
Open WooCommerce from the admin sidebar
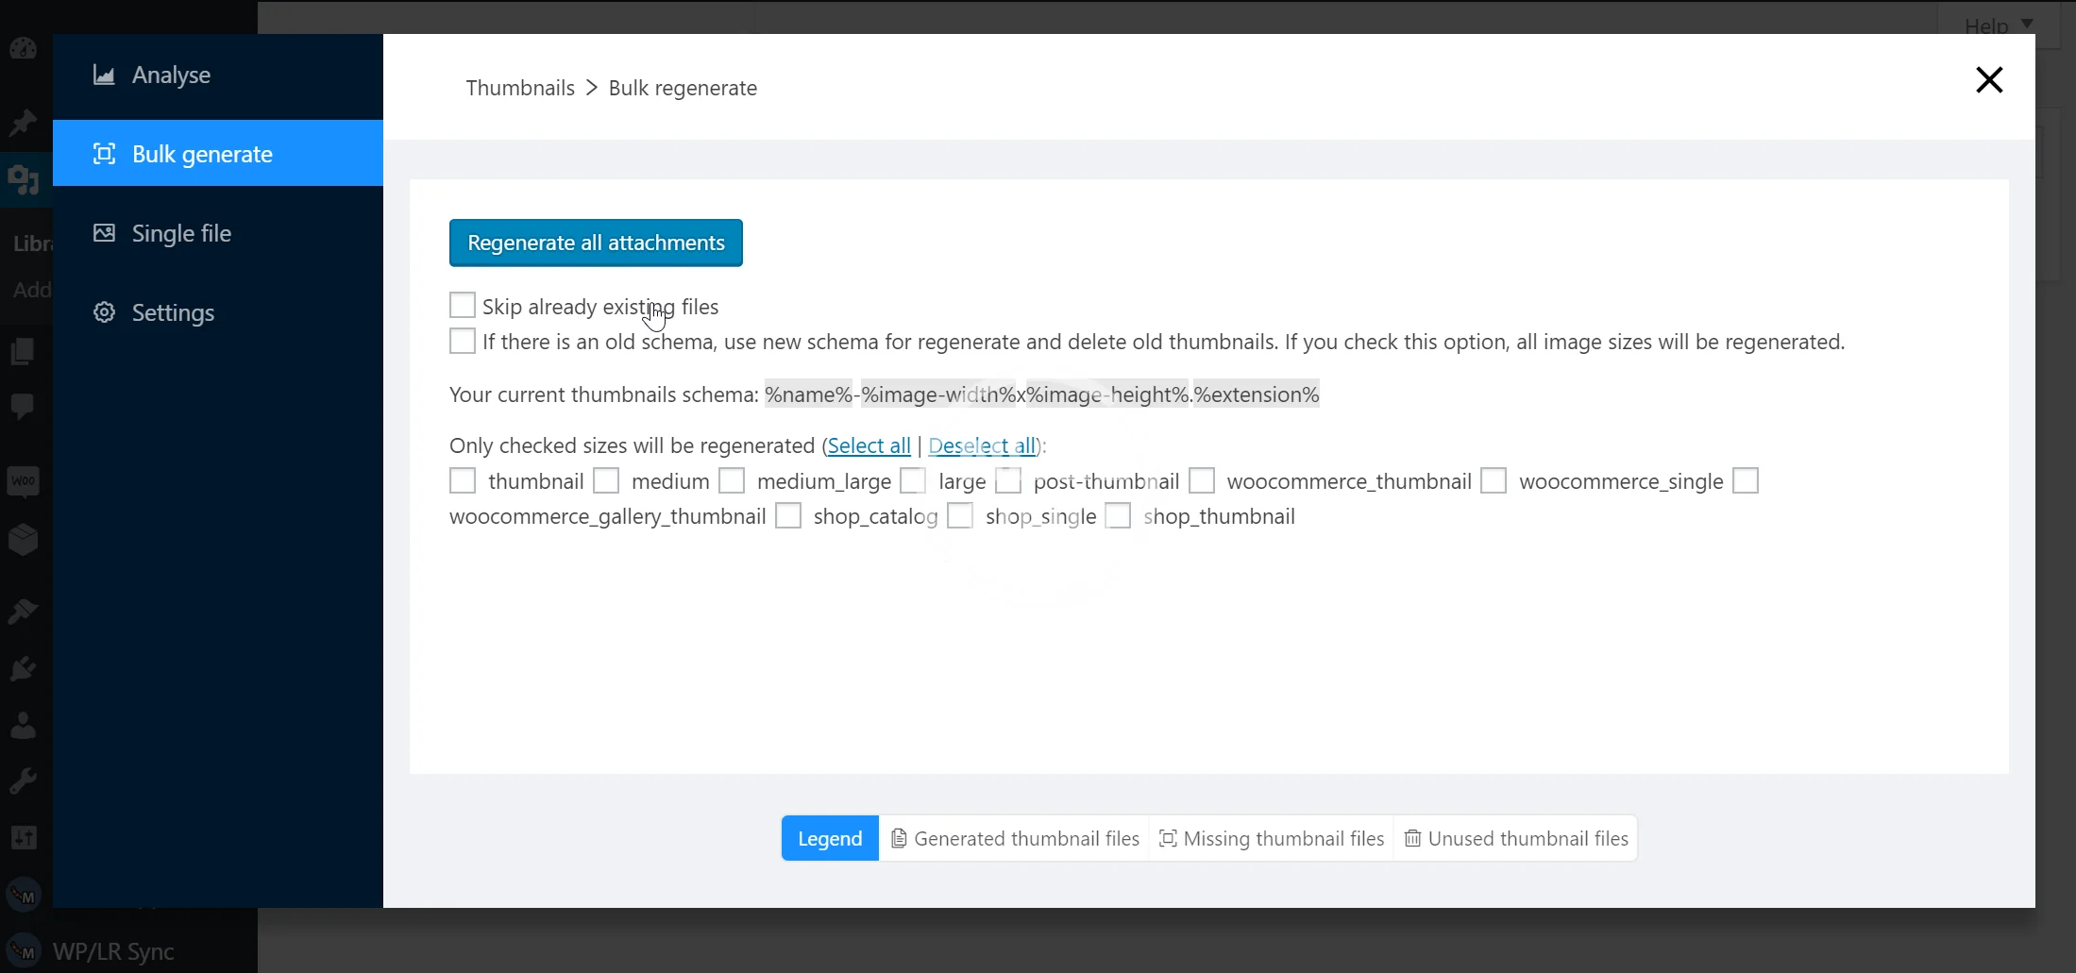pyautogui.click(x=24, y=481)
